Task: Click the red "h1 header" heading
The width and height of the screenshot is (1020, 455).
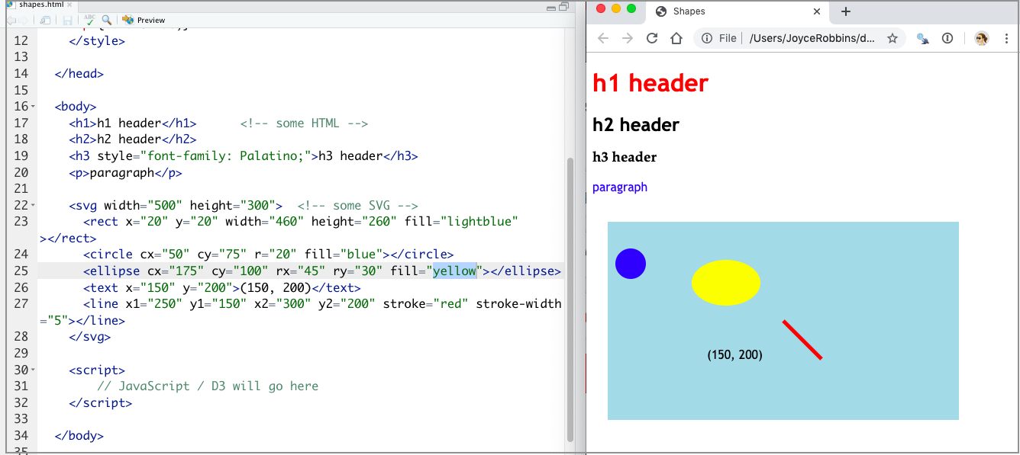Action: [650, 83]
